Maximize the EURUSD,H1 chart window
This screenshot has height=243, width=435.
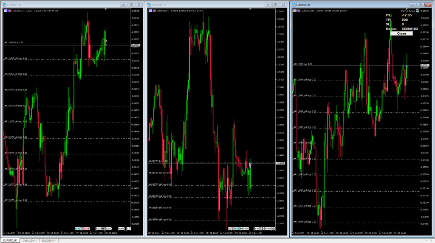(x=420, y=5)
